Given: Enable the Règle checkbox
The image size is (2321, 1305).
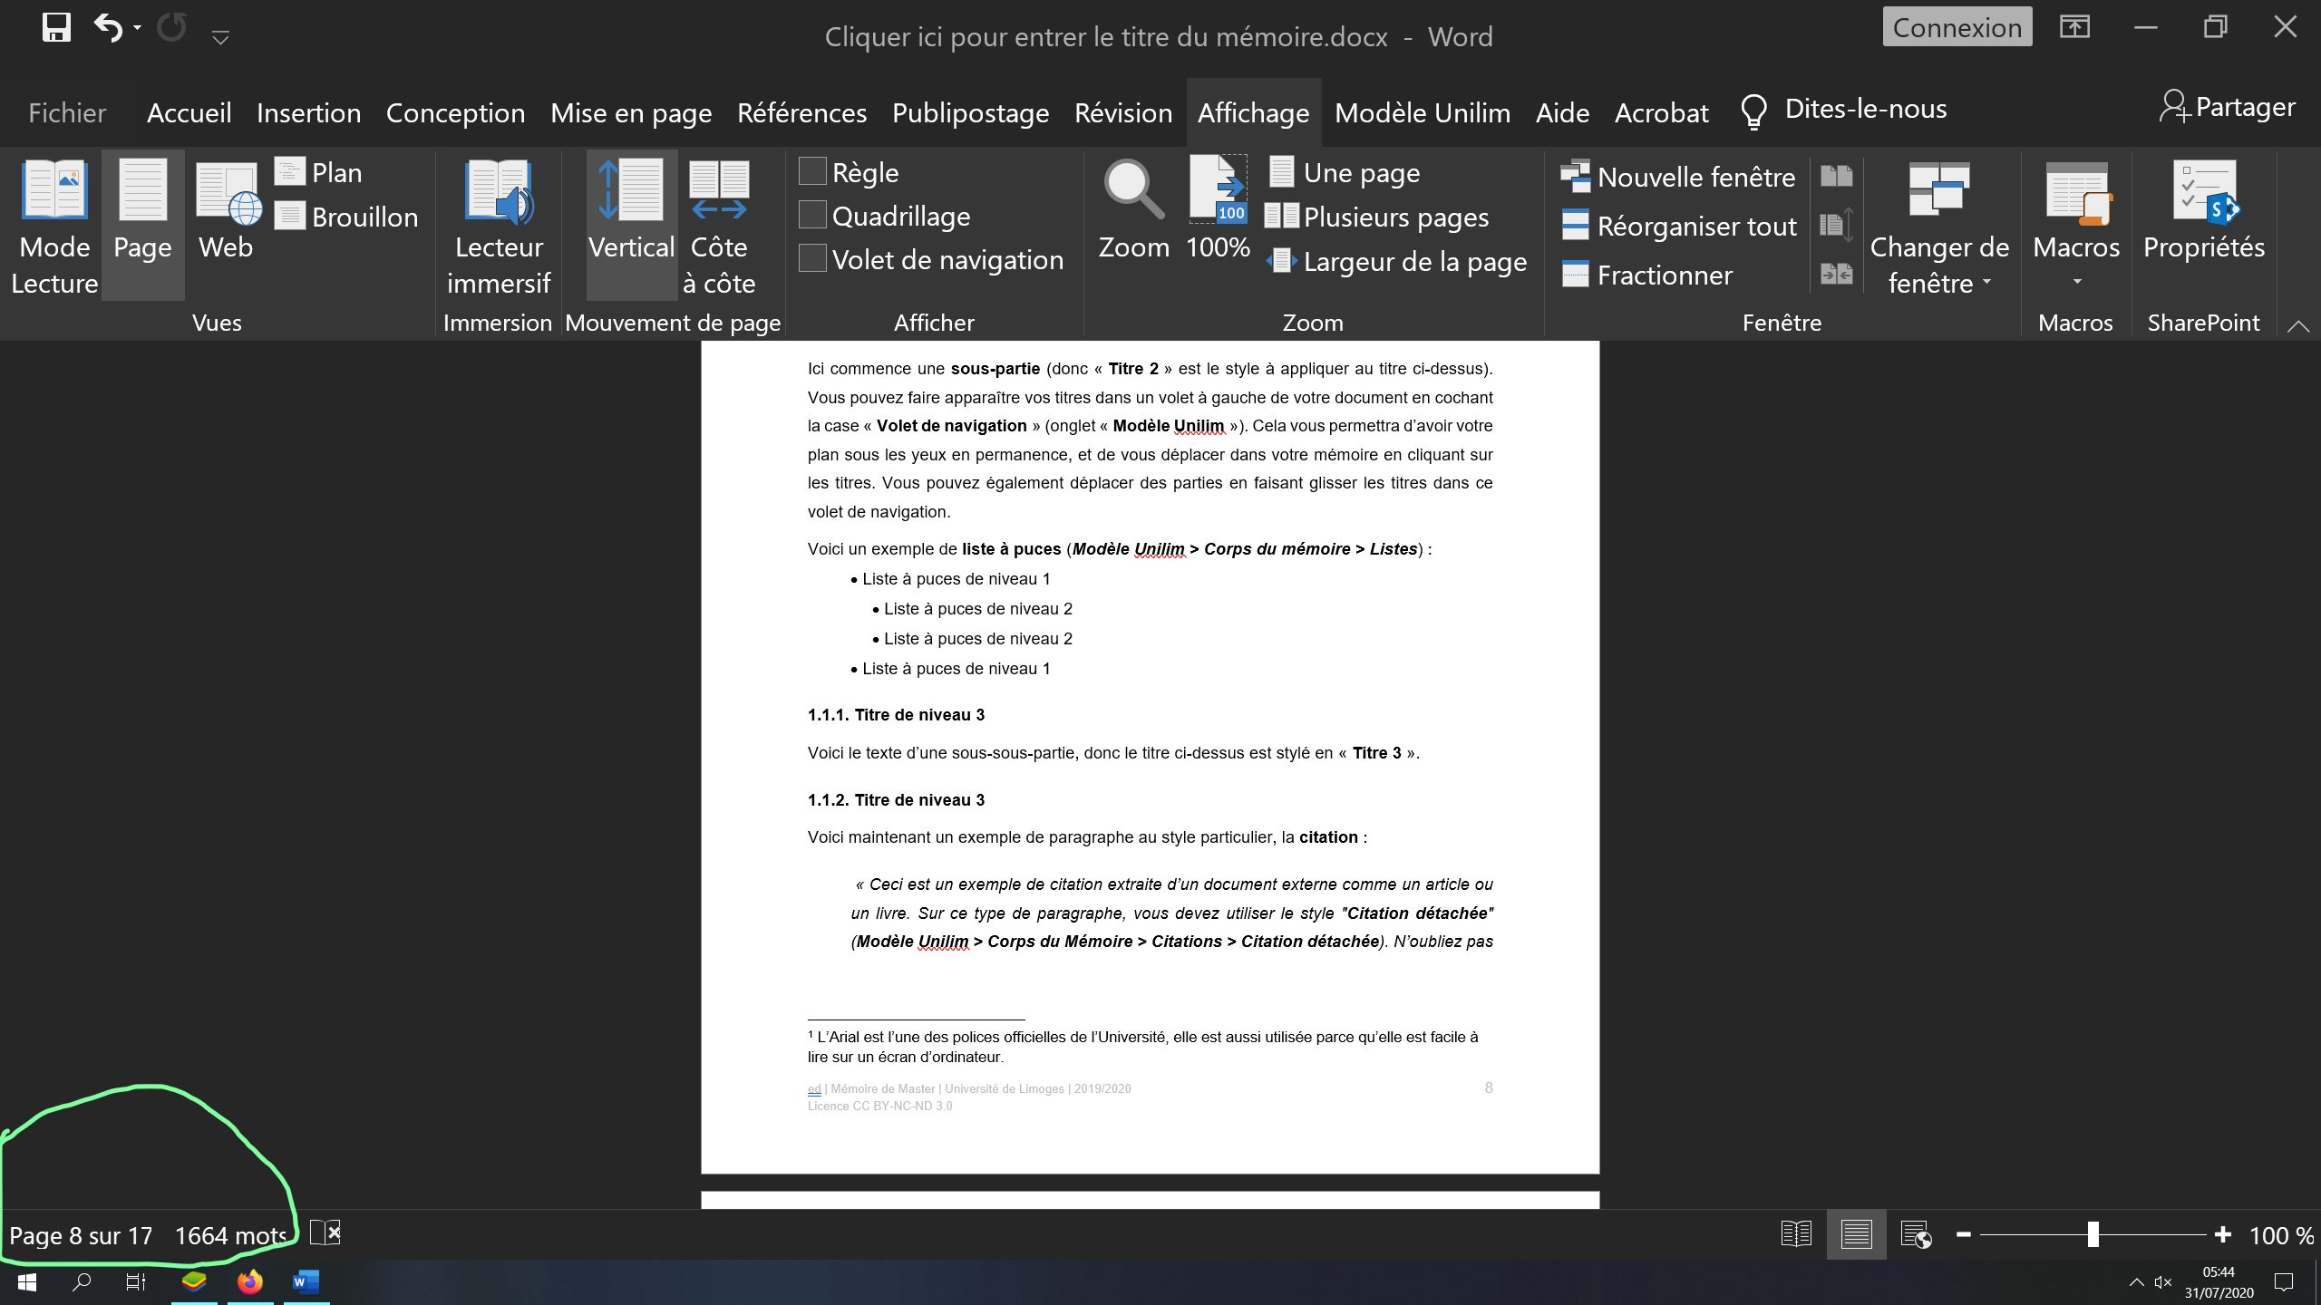Looking at the screenshot, I should pyautogui.click(x=812, y=171).
